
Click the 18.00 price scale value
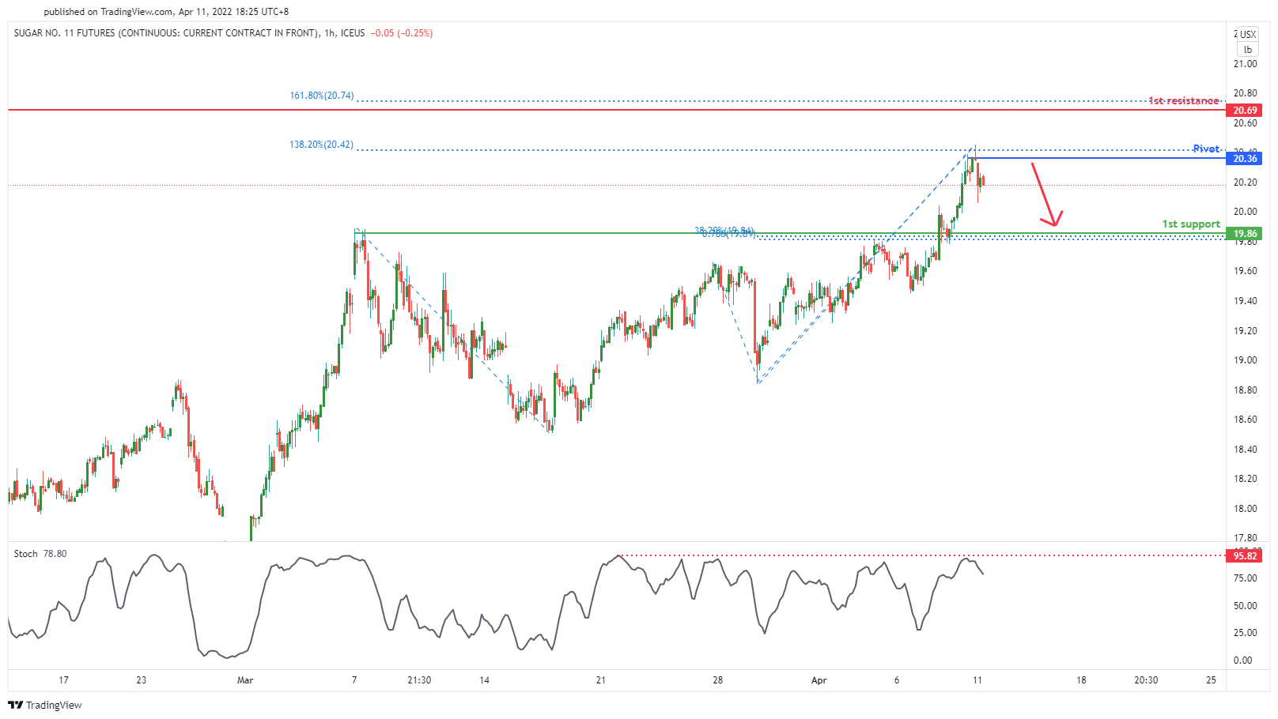[1246, 509]
